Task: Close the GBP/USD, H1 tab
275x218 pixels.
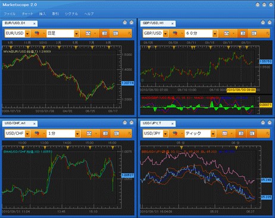Action: coord(173,24)
